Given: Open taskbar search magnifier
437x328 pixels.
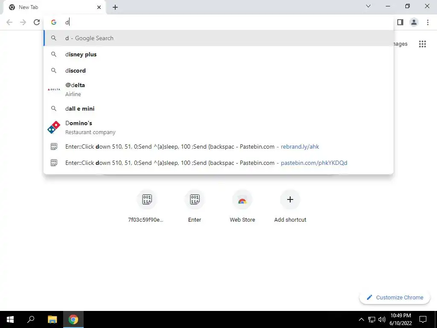Looking at the screenshot, I should click(x=31, y=319).
